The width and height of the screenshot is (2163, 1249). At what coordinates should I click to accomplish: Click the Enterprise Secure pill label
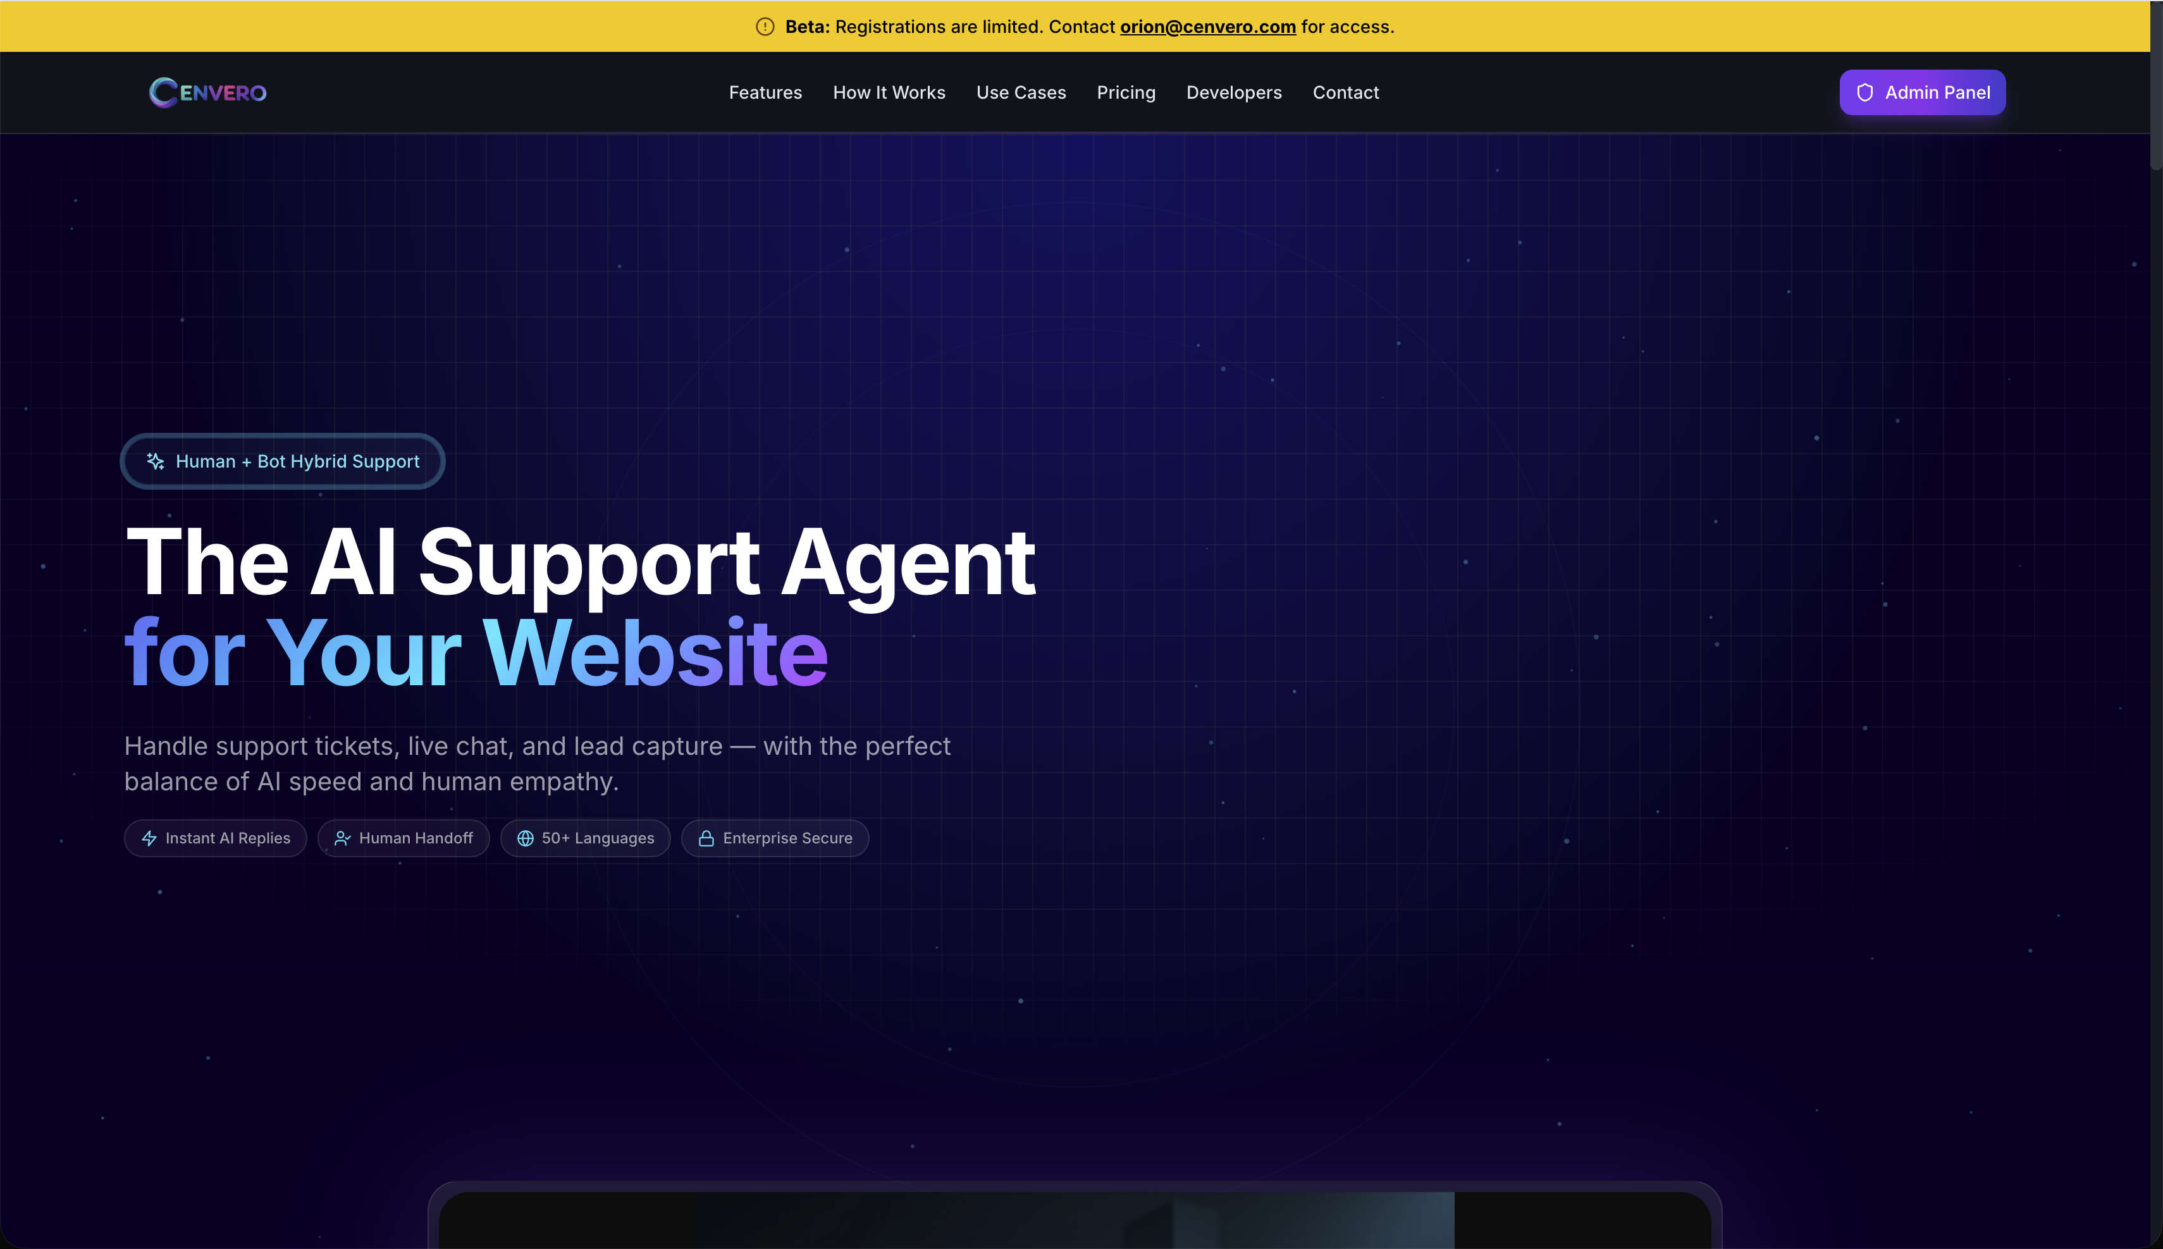pos(787,838)
